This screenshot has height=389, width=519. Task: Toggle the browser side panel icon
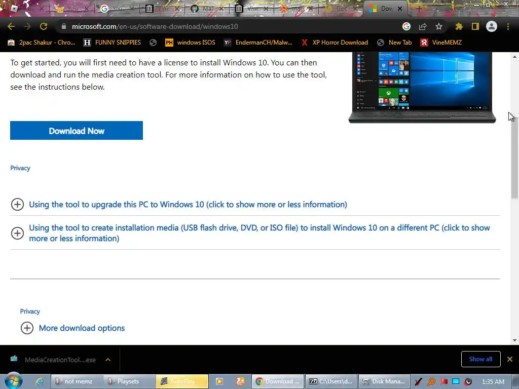pos(475,26)
